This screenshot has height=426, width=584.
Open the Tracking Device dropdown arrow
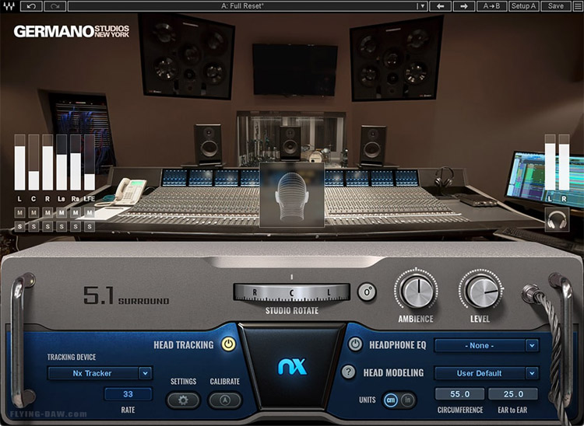[146, 373]
